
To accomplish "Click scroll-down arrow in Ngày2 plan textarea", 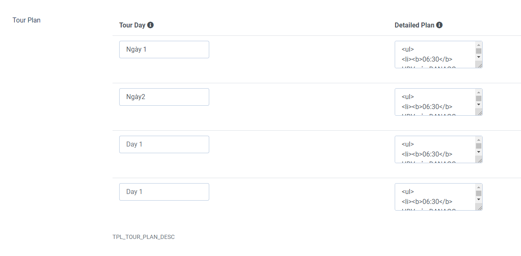I will coord(478,104).
